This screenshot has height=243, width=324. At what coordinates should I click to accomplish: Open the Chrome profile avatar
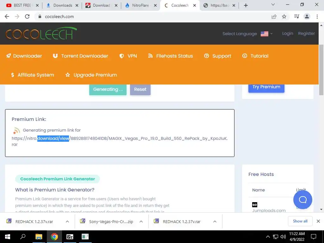[307, 16]
